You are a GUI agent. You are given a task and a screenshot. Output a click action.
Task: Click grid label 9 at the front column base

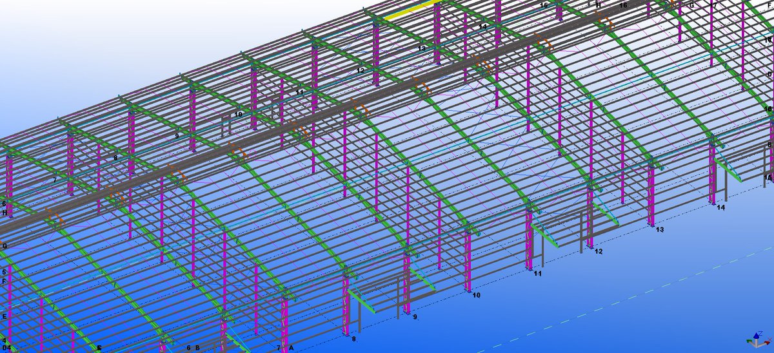(415, 318)
